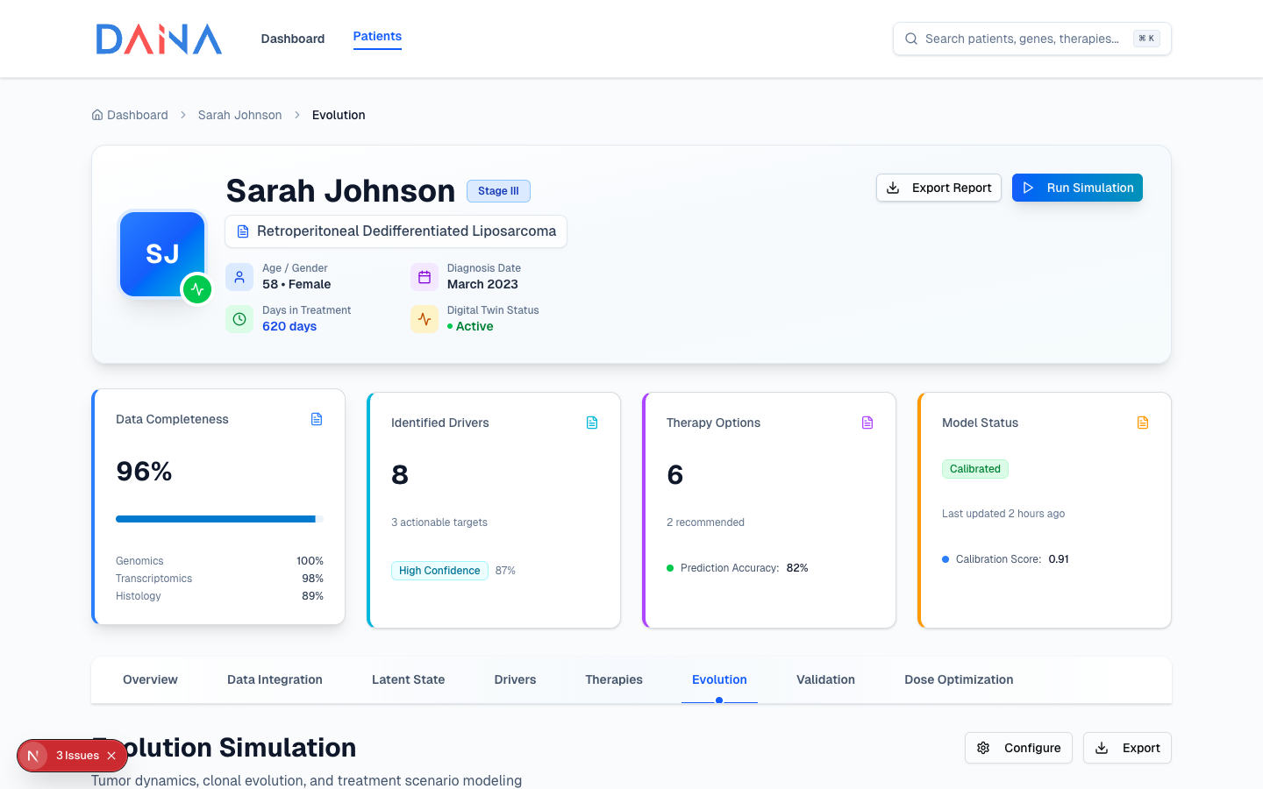Go to Dashboard in top navigation
Screen dimensions: 1263x789
[292, 39]
